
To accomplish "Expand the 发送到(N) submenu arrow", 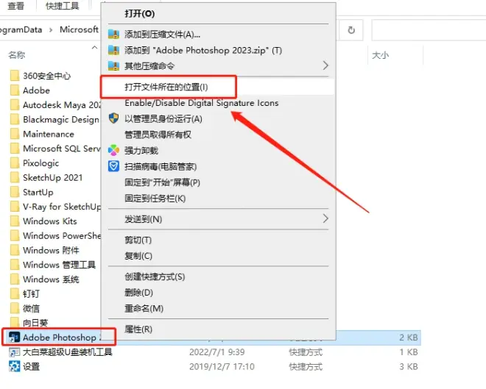I will [325, 218].
